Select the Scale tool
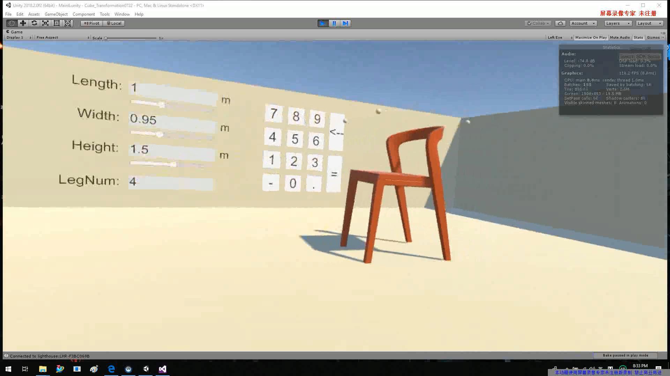Viewport: 670px width, 376px height. click(x=45, y=23)
